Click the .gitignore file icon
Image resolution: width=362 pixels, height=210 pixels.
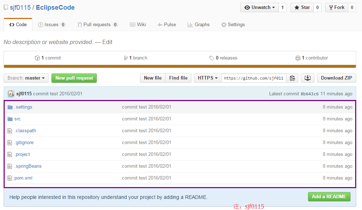pyautogui.click(x=10, y=143)
